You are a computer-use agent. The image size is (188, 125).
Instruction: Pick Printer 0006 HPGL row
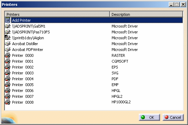(x=94, y=91)
